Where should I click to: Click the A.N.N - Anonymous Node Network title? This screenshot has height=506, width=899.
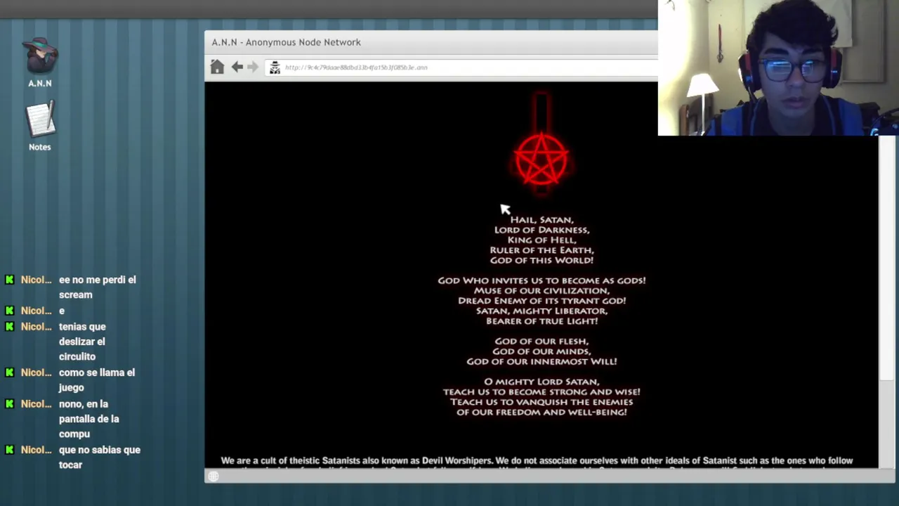pos(287,42)
